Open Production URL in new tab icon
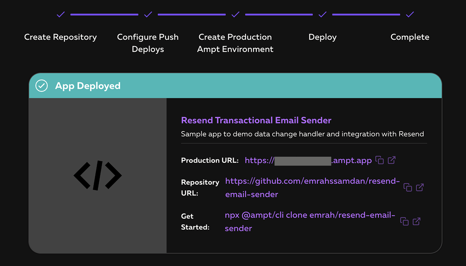466x266 pixels. (x=392, y=160)
